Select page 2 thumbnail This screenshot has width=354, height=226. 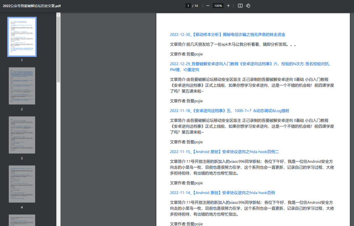22,86
